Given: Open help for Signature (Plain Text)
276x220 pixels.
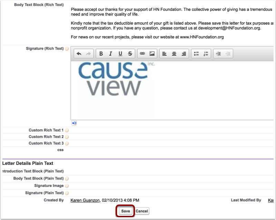Looking at the screenshot, I should [67, 193].
